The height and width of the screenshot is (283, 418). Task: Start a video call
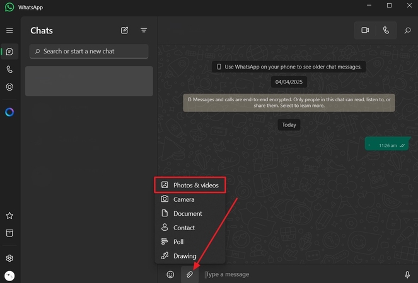click(x=365, y=30)
